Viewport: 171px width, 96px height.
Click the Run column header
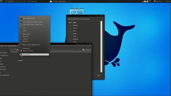[x=70, y=22]
